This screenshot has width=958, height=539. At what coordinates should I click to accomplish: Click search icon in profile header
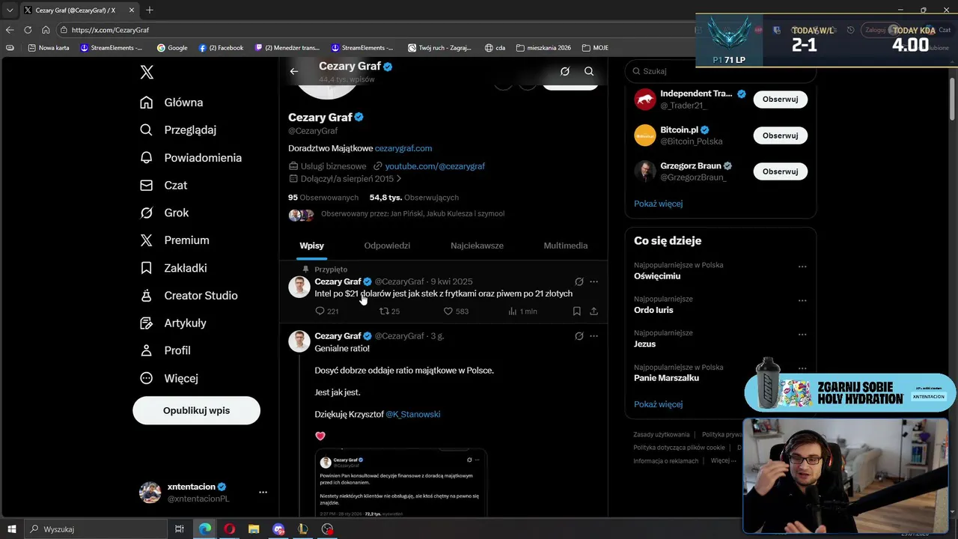coord(589,71)
